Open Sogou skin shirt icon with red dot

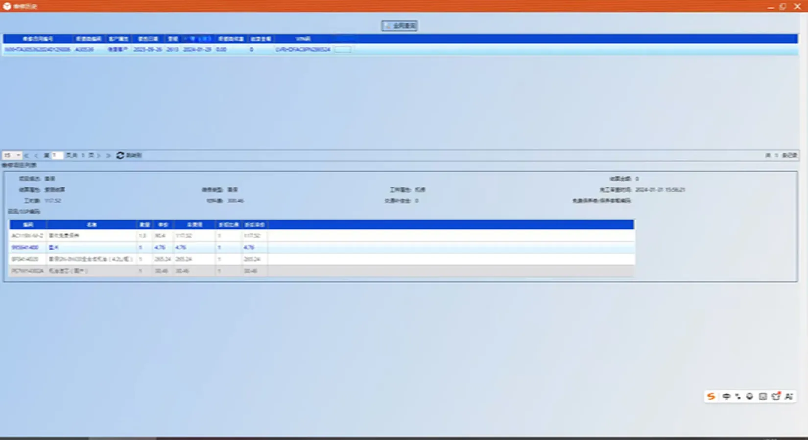coord(776,396)
